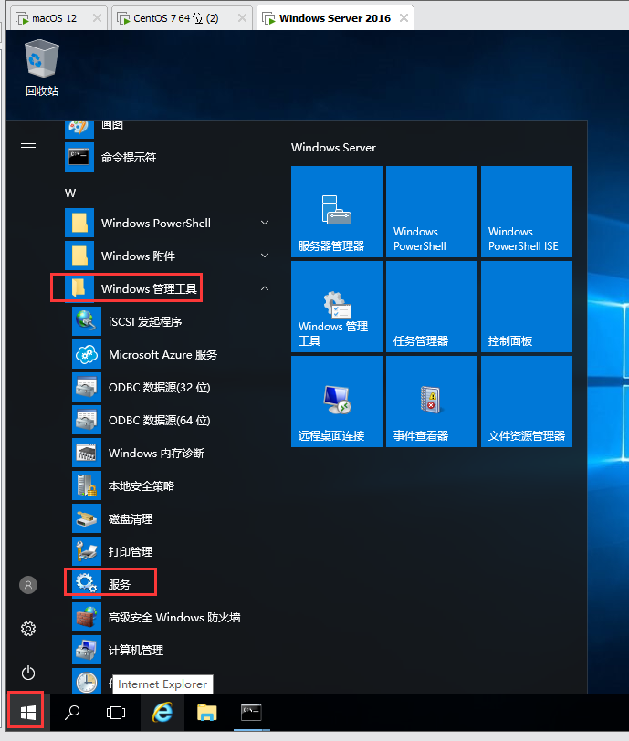The height and width of the screenshot is (741, 629).
Task: Close the CentOS 7 64 位 (2) tab
Action: click(242, 18)
